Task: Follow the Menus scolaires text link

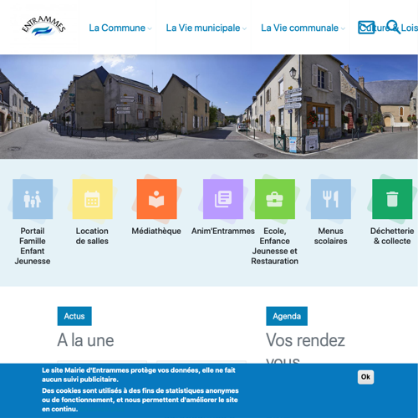Action: click(x=331, y=236)
